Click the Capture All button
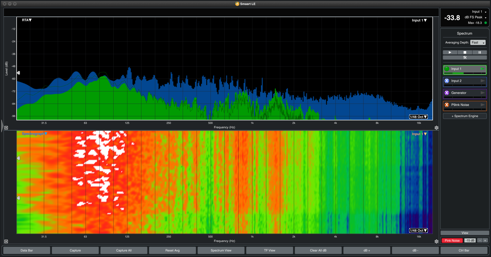491x257 pixels. pos(124,250)
